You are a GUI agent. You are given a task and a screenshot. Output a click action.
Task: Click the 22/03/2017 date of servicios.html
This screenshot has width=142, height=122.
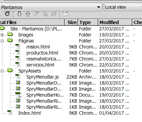[114, 65]
